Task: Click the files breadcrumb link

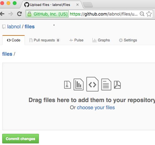Action: pos(7,54)
